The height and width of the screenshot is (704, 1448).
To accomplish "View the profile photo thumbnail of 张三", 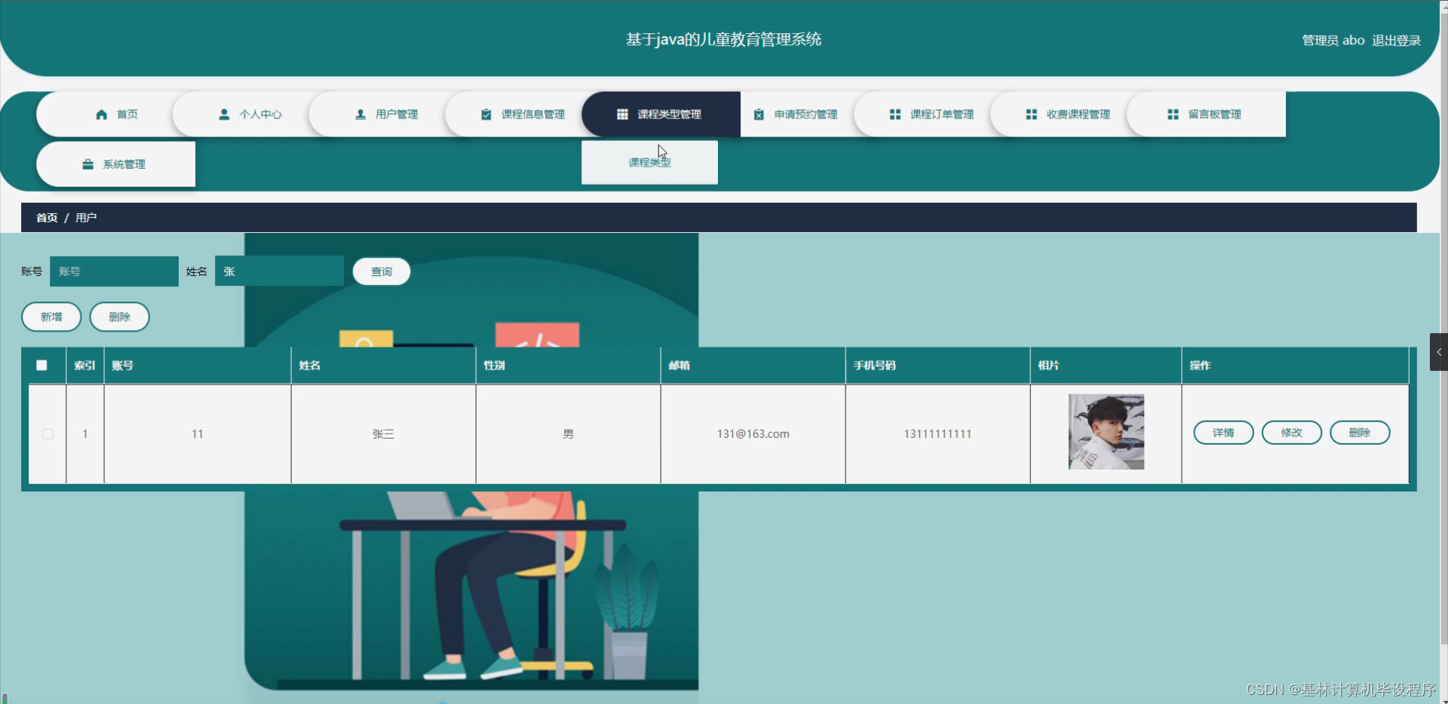I will (1106, 431).
